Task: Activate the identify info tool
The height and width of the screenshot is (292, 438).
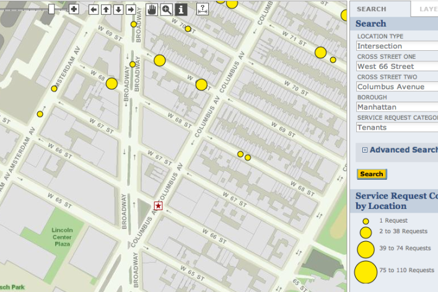Action: point(181,9)
